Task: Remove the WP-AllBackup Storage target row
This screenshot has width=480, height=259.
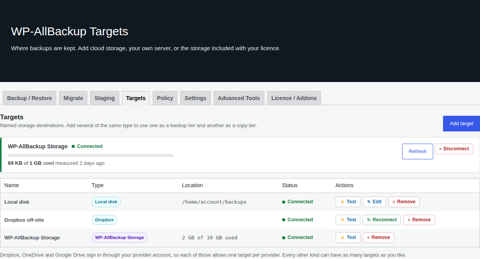Action: click(x=378, y=237)
